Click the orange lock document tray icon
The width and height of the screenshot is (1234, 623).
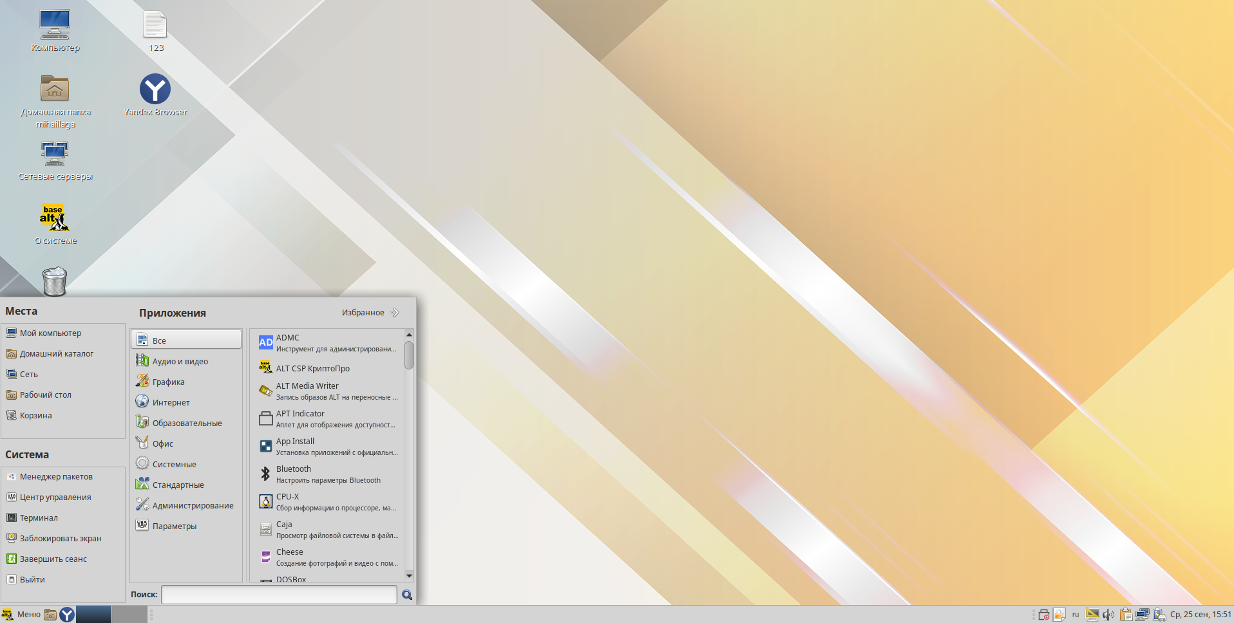click(1059, 615)
